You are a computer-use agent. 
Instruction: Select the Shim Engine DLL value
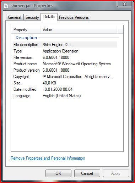[x=57, y=45]
